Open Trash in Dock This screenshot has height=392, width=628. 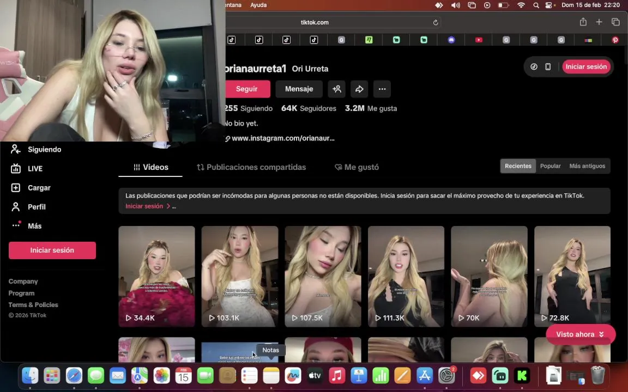(x=598, y=376)
